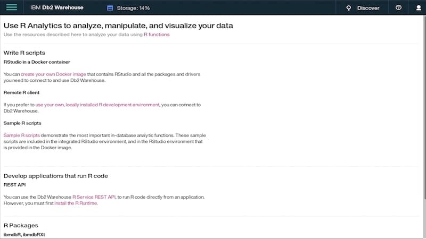View Storage: 14% details
This screenshot has height=239, width=426.
pos(133,8)
